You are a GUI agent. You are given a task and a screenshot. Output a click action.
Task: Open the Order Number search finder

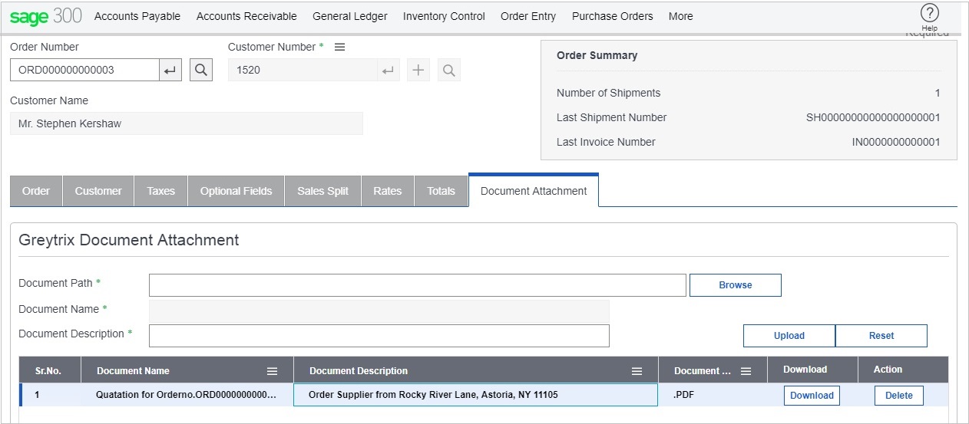click(200, 71)
